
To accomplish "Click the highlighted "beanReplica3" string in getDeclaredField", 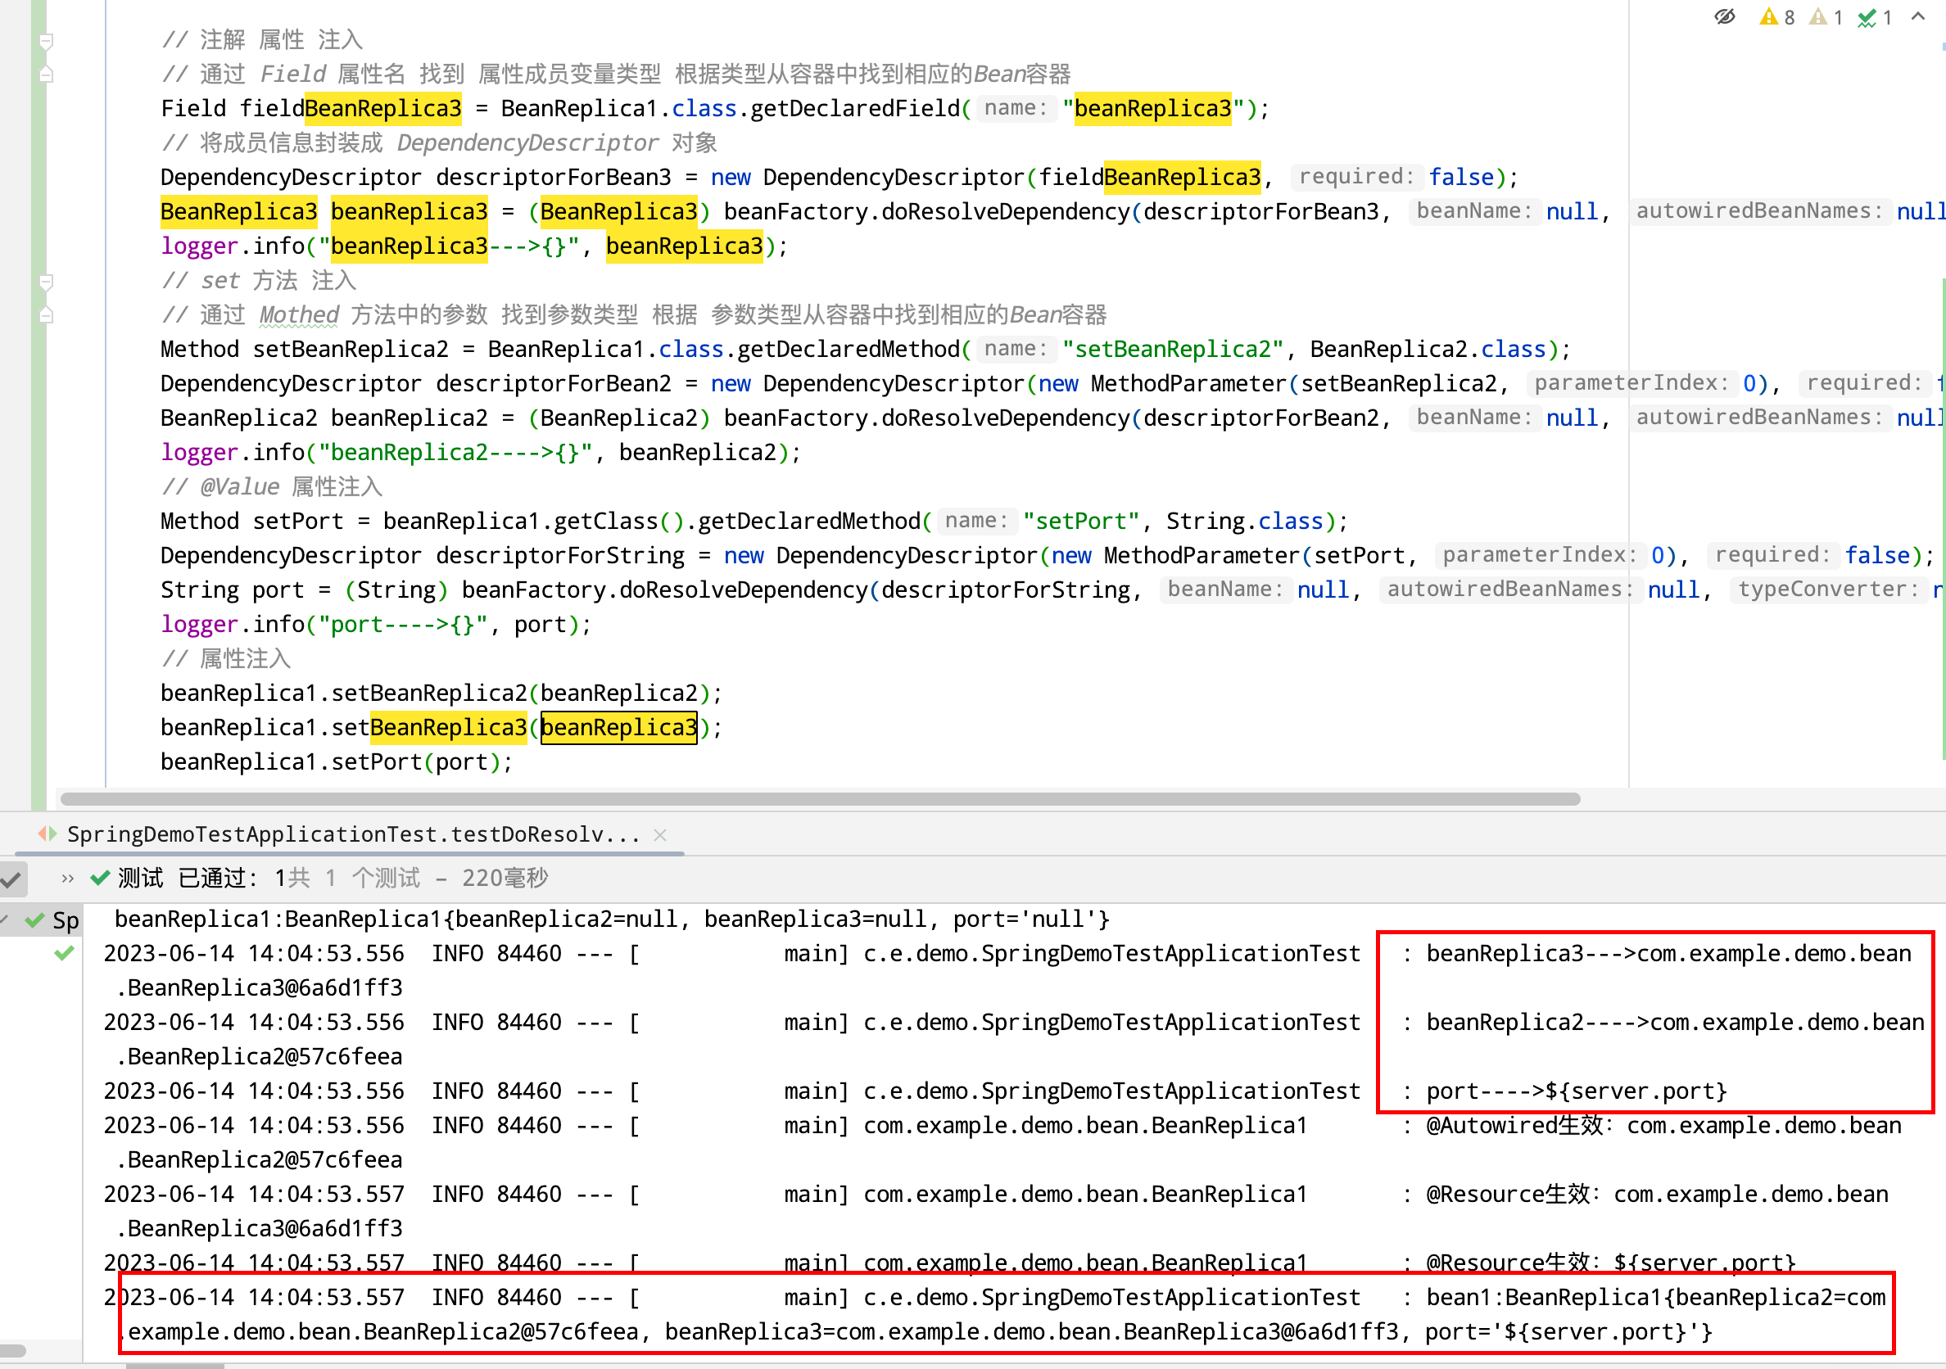I will click(1152, 108).
